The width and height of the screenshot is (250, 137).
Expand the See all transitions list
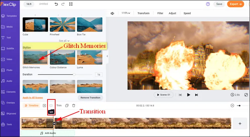(x=64, y=41)
